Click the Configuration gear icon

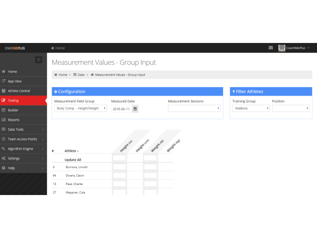[x=55, y=92]
